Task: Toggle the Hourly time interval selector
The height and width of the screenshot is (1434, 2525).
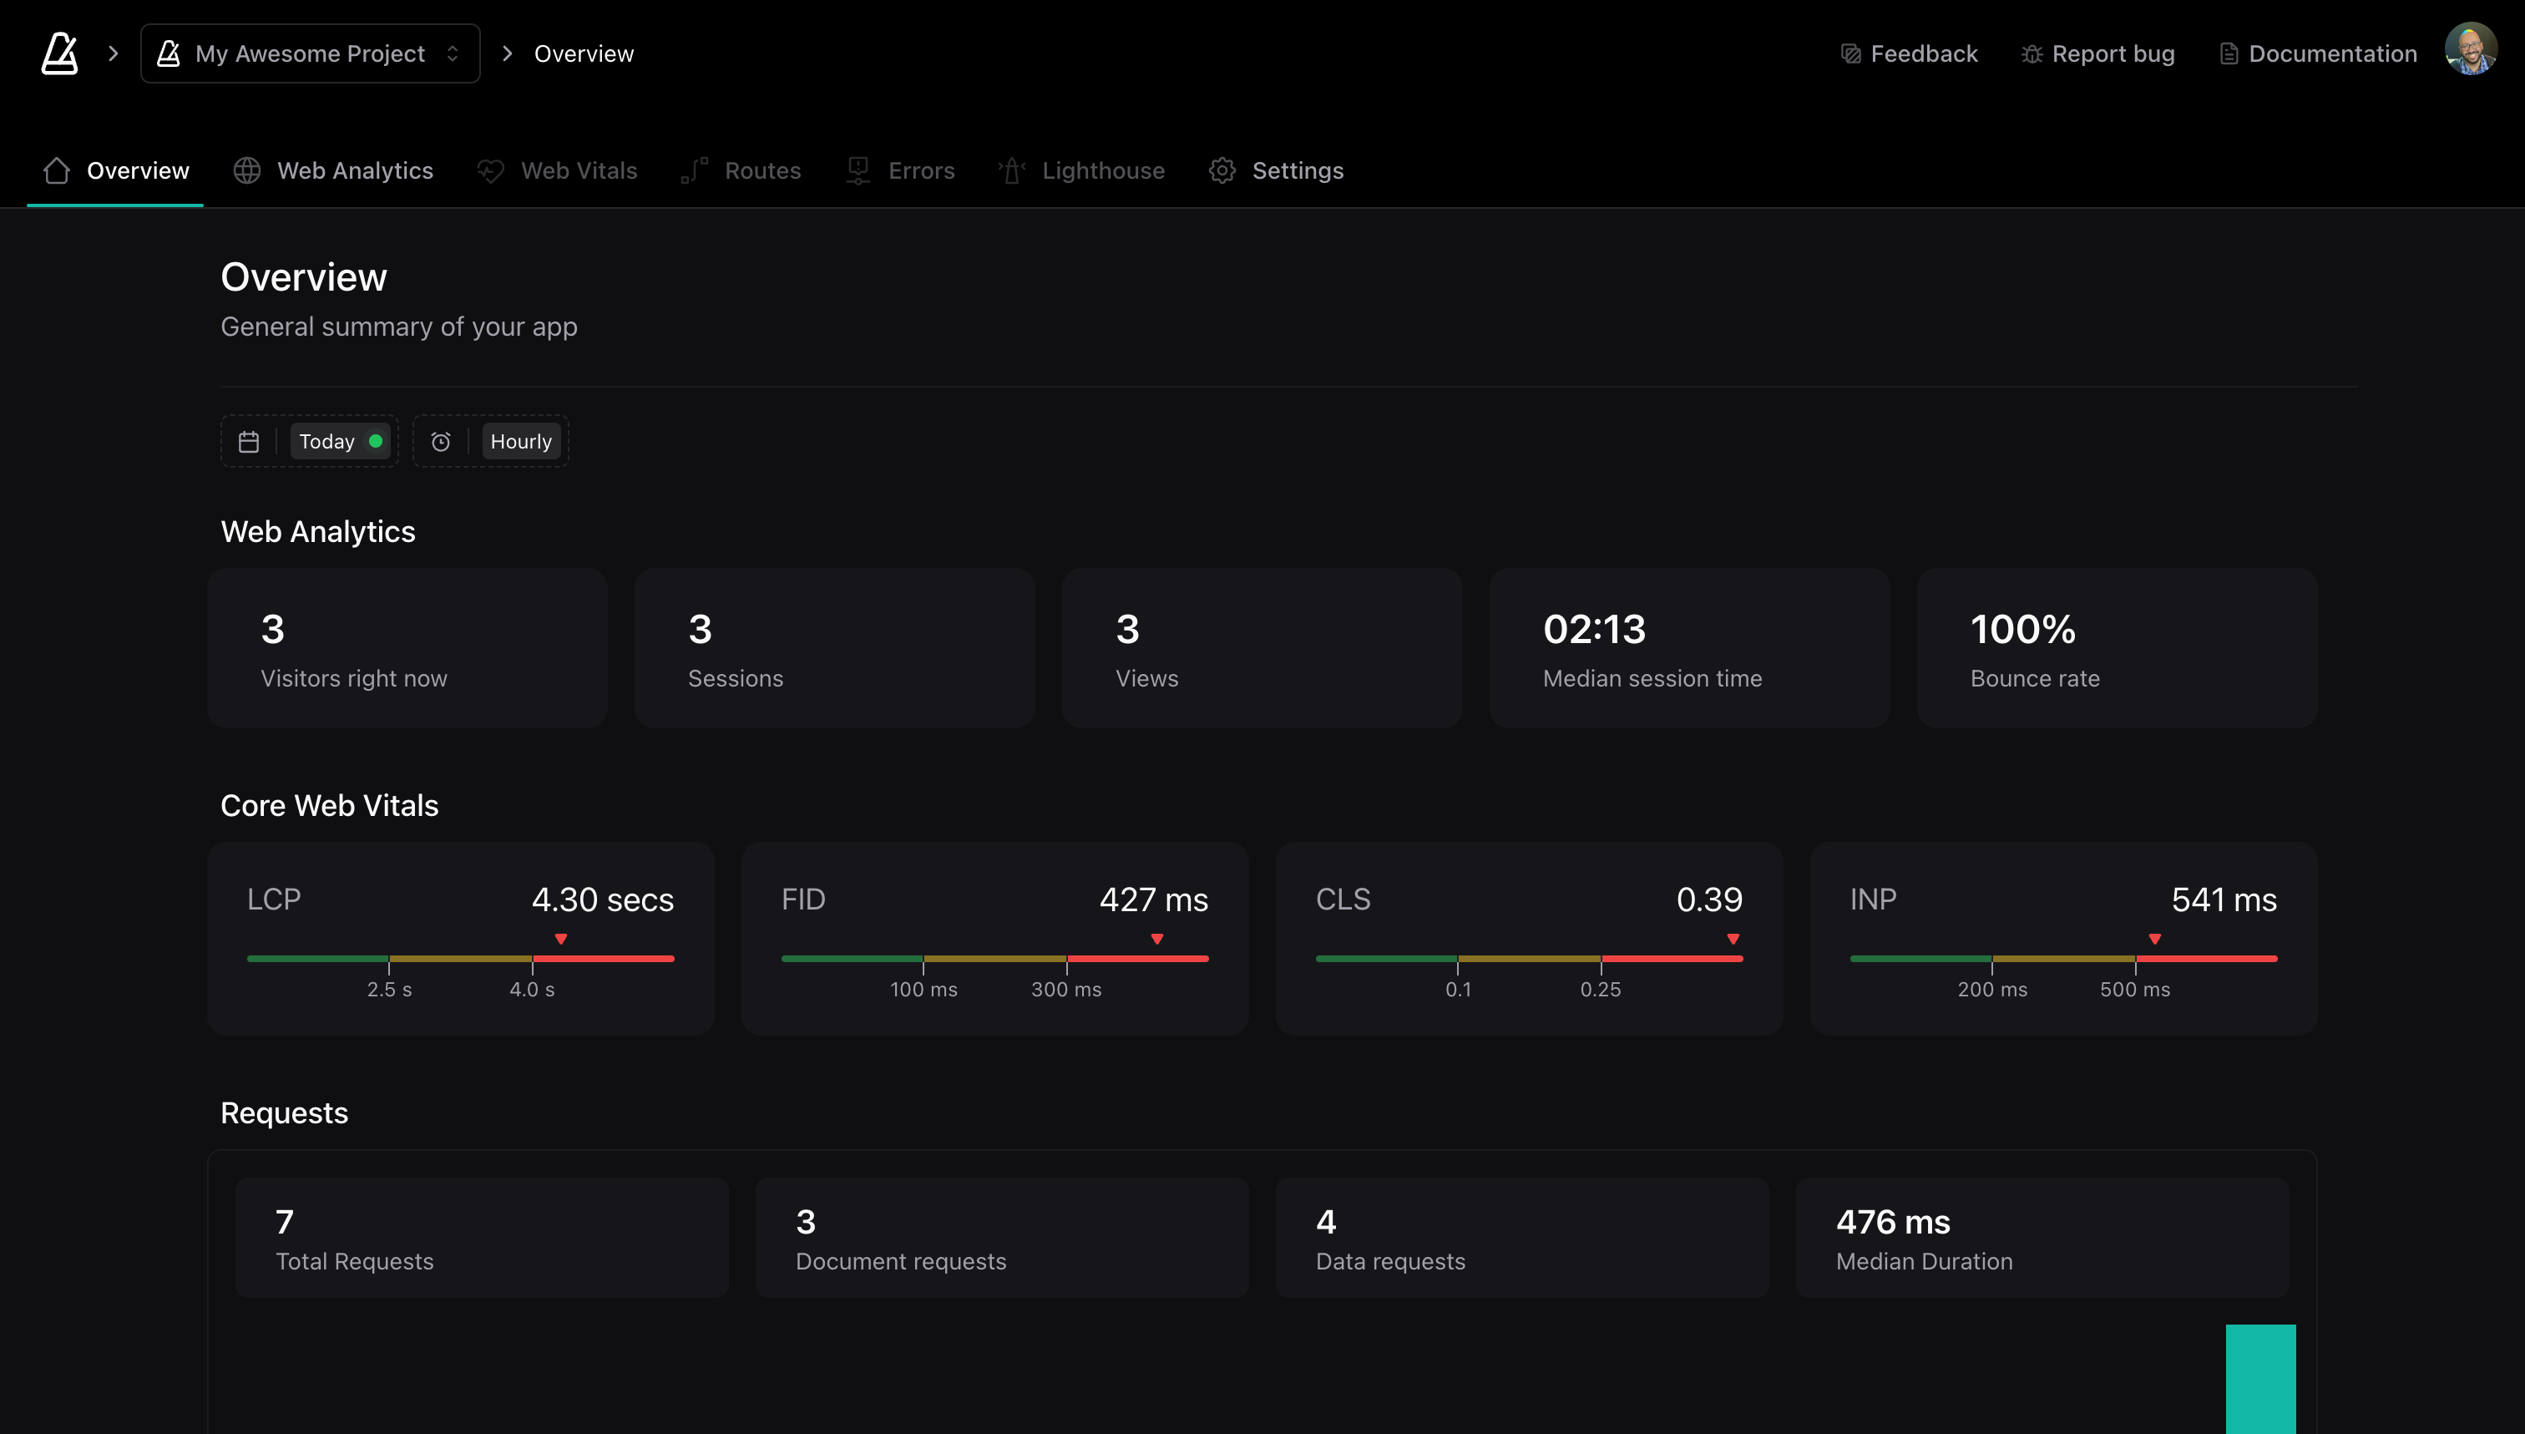Action: click(x=520, y=440)
